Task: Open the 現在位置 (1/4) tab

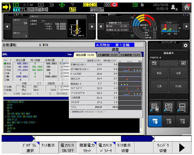Action: coord(85,55)
